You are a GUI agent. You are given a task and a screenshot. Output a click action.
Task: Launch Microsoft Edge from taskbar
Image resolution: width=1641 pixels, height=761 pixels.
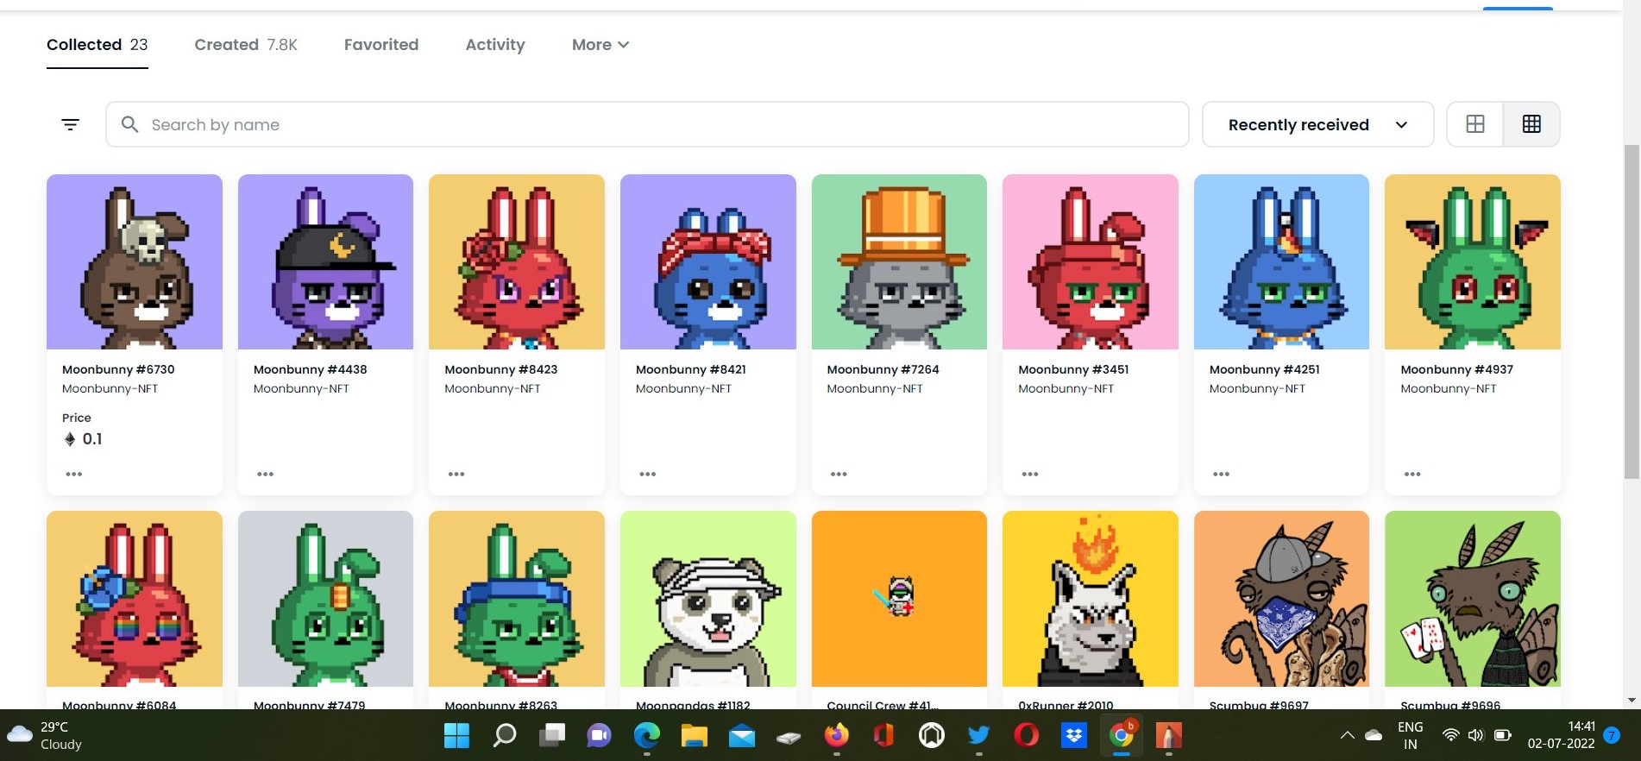646,735
